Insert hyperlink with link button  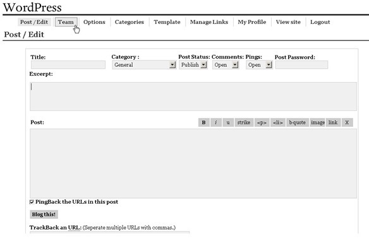(333, 122)
